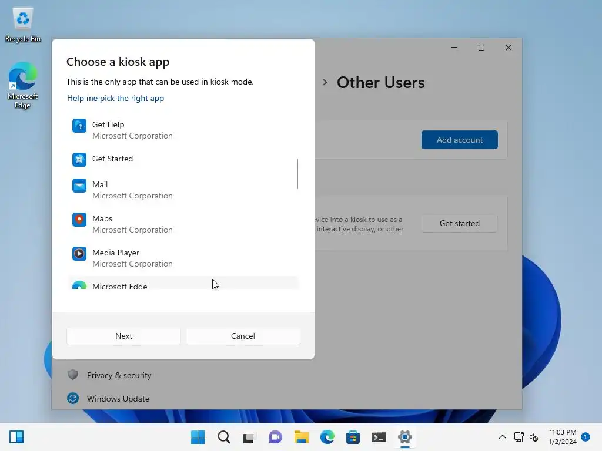Open the Widgets button on the taskbar
This screenshot has width=602, height=451.
pyautogui.click(x=16, y=437)
